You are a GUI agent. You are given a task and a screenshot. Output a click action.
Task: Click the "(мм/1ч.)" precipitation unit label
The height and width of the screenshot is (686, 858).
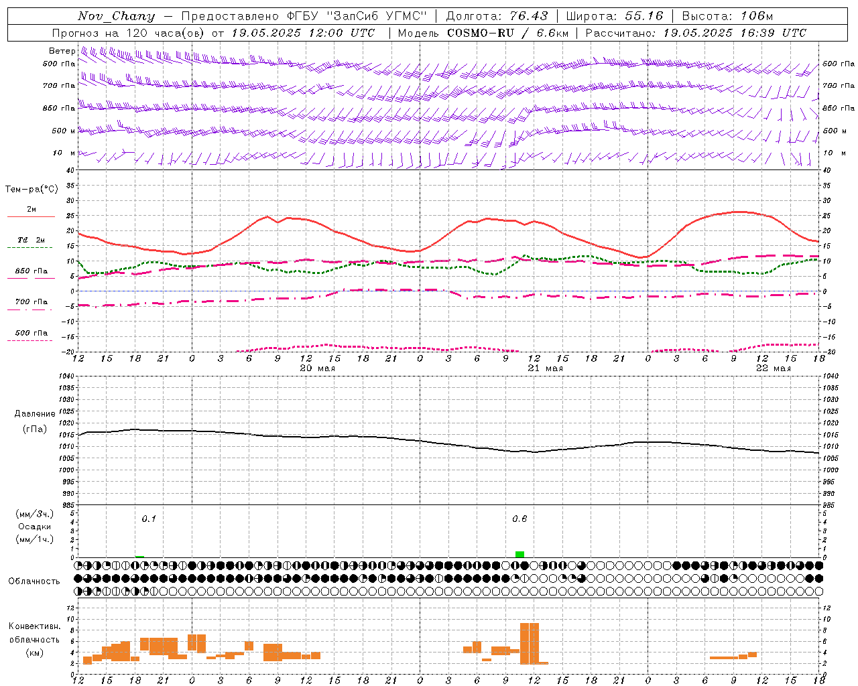pyautogui.click(x=35, y=539)
